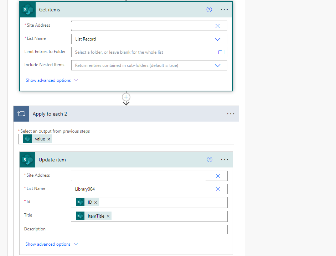
Task: Collapse the Update item action header
Action: coord(126,160)
